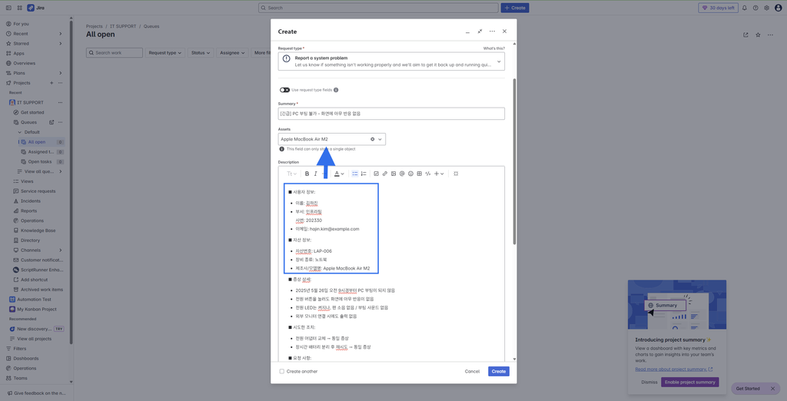Insert a code snippet via the toolbar
Viewport: 787px width, 401px height.
pyautogui.click(x=427, y=174)
